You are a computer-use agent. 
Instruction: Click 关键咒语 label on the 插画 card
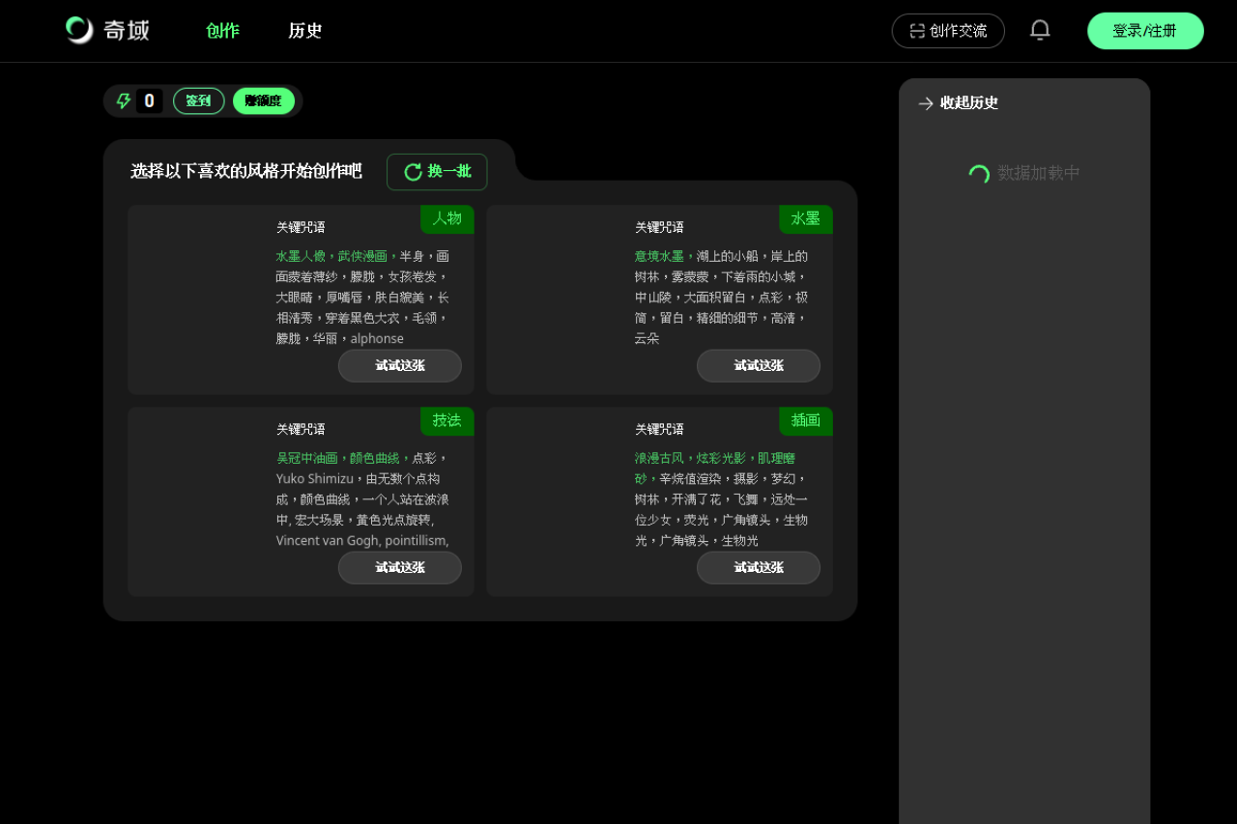659,430
